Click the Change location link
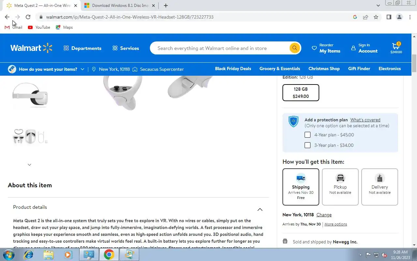417x261 pixels. (x=324, y=215)
